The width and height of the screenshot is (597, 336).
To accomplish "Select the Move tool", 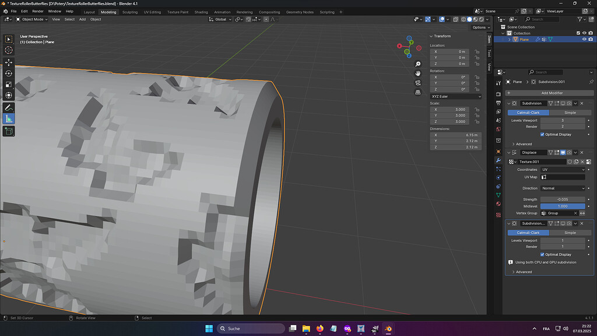I will point(9,62).
